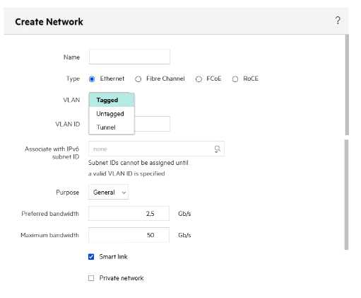The width and height of the screenshot is (361, 298).
Task: Enable the Private network checkbox
Action: point(91,278)
